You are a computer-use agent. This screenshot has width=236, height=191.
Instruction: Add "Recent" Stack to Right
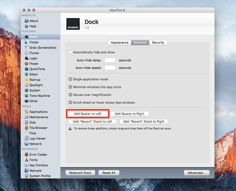[144, 122]
